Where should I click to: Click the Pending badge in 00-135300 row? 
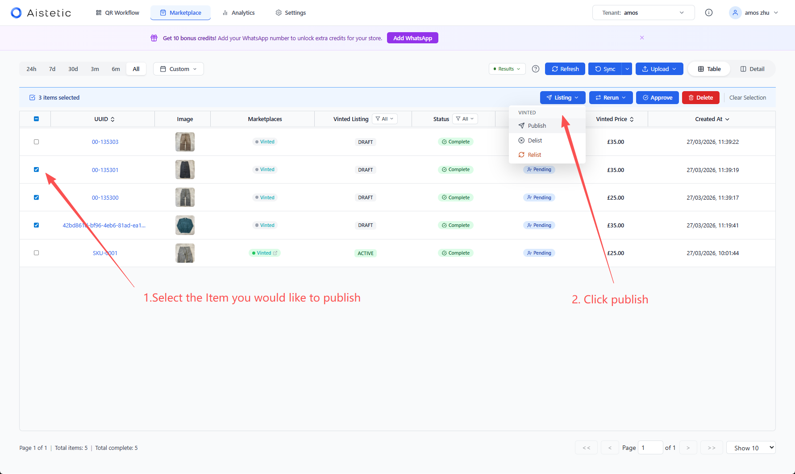tap(539, 197)
